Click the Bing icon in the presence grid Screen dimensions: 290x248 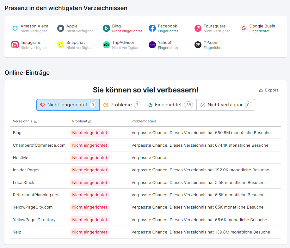[x=106, y=28]
